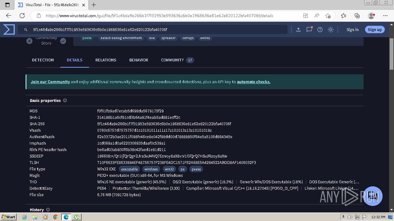Viewport: 394px width, 221px height.
Task: Click the search magnifier icon
Action: 26,30
